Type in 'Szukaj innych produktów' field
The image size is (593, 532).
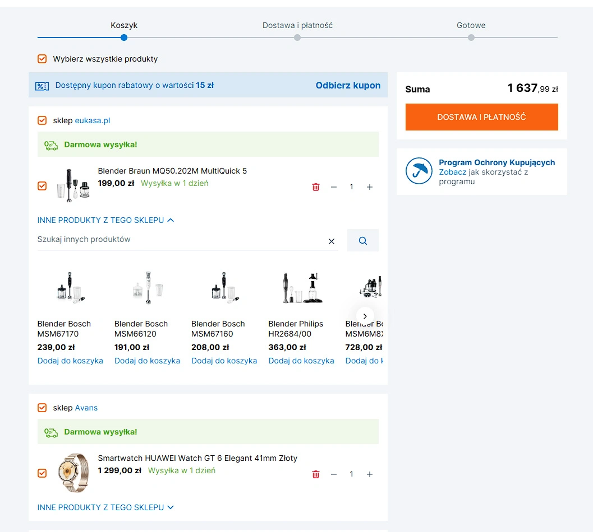[180, 240]
